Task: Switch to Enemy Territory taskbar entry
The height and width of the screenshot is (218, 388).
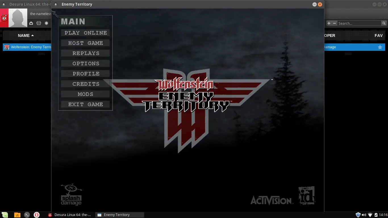Action: (x=120, y=215)
